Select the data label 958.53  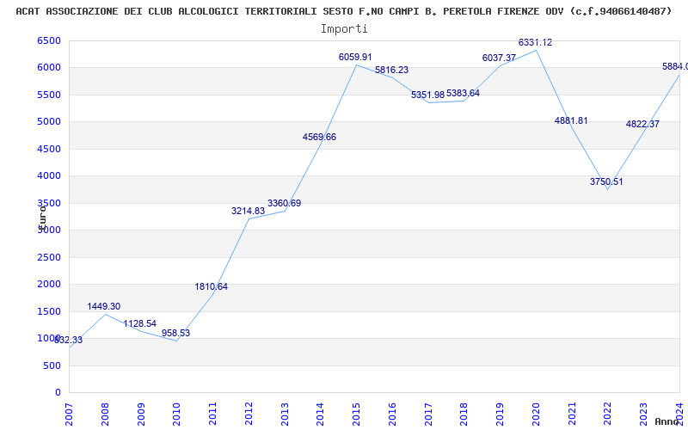pyautogui.click(x=176, y=333)
